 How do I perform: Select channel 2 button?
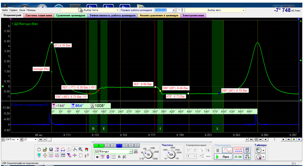click(107, 146)
